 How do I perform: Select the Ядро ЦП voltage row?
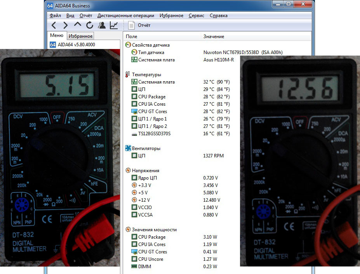(175, 178)
